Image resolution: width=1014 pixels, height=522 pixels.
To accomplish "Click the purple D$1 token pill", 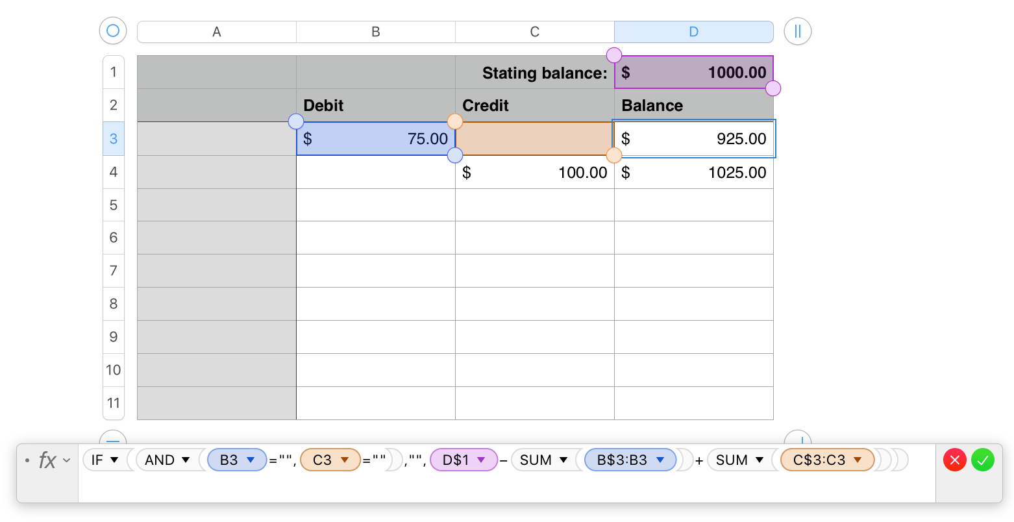I will (464, 460).
